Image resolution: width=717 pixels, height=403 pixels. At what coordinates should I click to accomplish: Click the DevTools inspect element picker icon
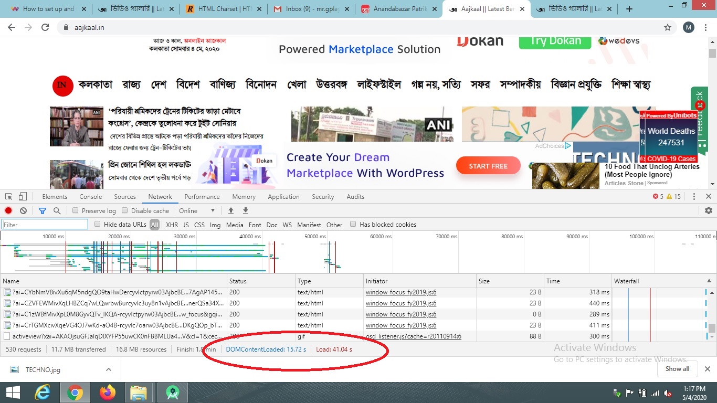9,197
